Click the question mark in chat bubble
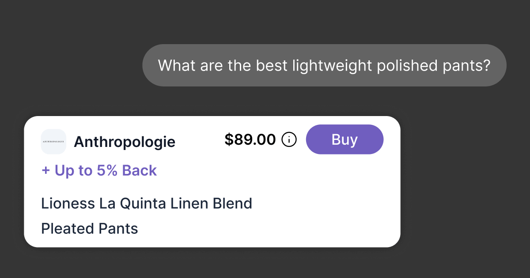Viewport: 530px width, 278px height. (486, 65)
